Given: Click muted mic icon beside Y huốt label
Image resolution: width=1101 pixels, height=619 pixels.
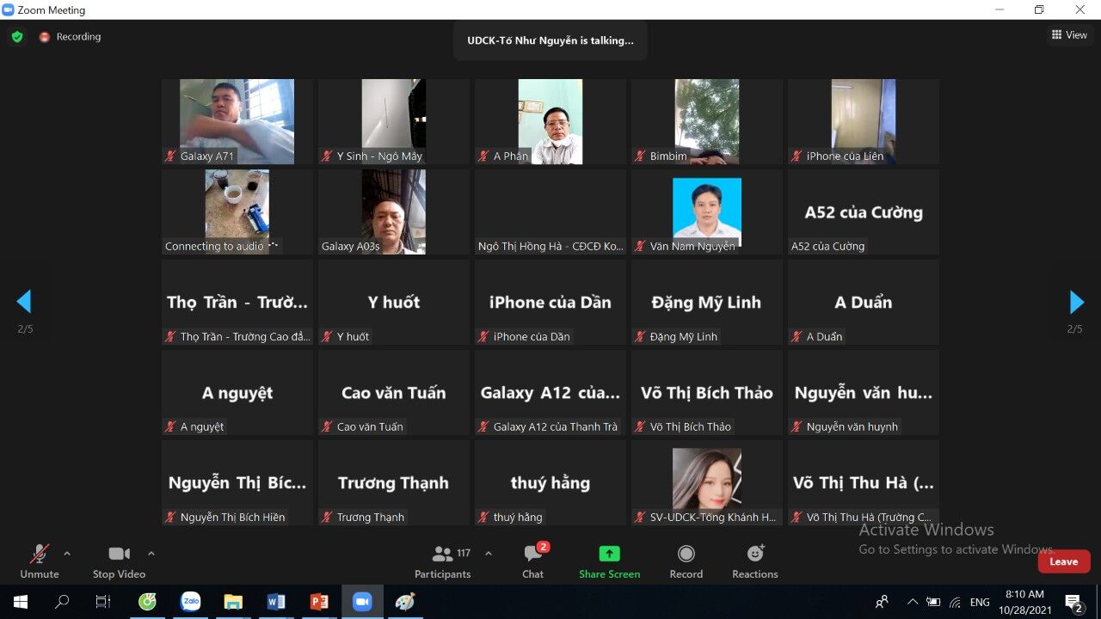Looking at the screenshot, I should point(327,337).
